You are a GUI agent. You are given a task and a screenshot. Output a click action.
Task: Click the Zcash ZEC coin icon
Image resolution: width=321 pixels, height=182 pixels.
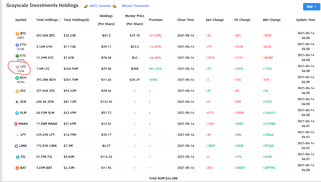click(17, 91)
